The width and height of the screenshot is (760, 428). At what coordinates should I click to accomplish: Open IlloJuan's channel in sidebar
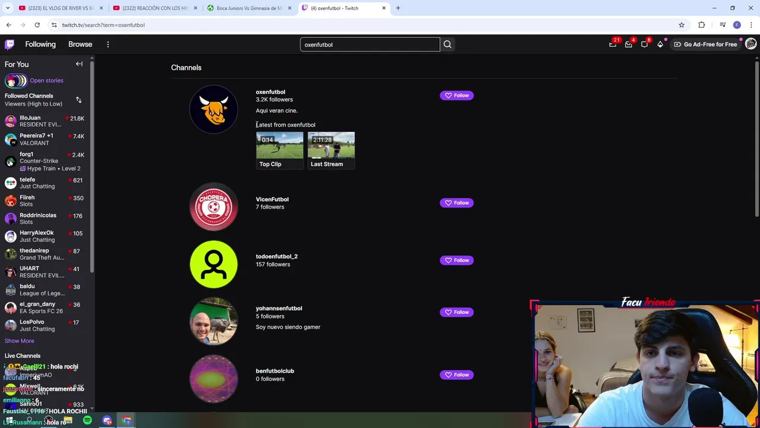click(x=45, y=122)
